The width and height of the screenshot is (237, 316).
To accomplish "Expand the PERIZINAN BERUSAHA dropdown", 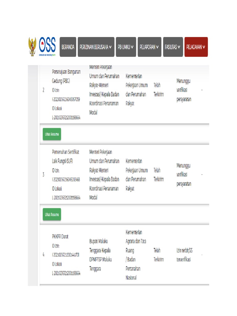I will pos(96,47).
